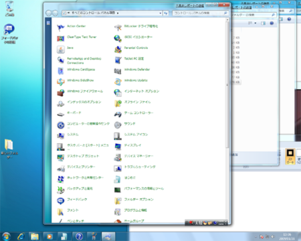The height and width of the screenshot is (241, 301).
Task: Click the volume icon in system tray
Action: point(273,237)
